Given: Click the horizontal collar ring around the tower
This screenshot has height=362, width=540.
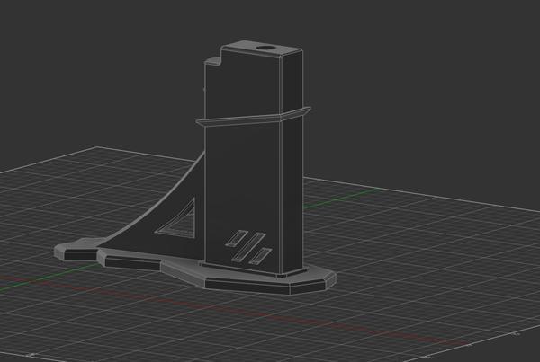Looking at the screenshot, I should pos(253,118).
